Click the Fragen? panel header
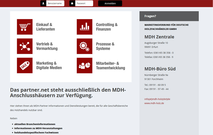Viewport: 213px width, 135px height. (x=169, y=16)
